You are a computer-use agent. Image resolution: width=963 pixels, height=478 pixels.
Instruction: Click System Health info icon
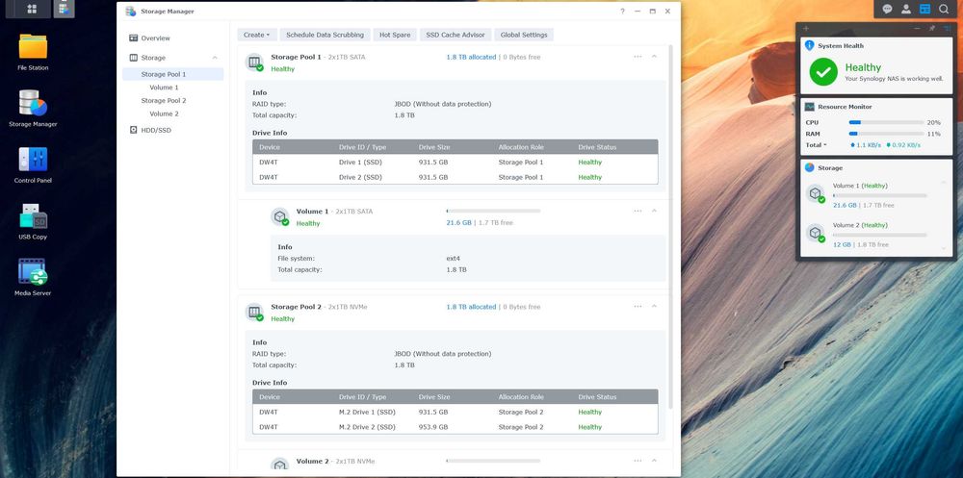(x=810, y=45)
